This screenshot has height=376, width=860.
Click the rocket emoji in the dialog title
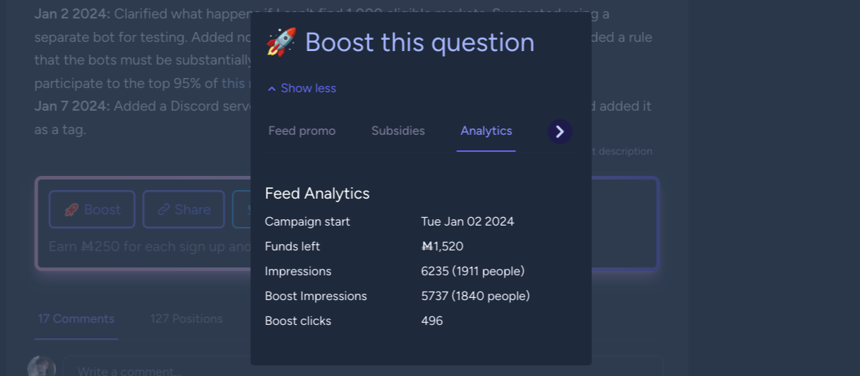(281, 43)
